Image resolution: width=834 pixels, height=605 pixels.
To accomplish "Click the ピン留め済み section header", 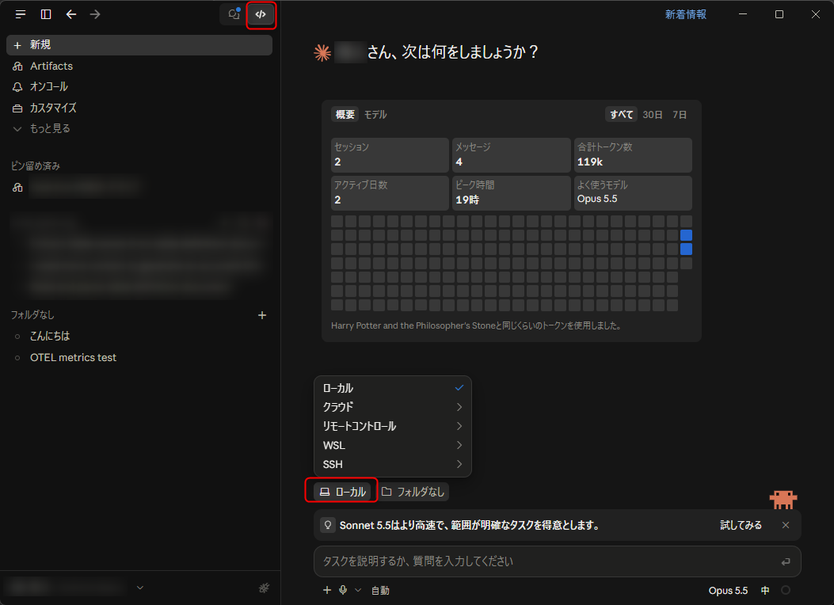I will tap(36, 166).
